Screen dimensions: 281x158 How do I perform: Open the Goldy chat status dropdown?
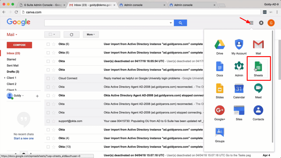pyautogui.click(x=23, y=96)
